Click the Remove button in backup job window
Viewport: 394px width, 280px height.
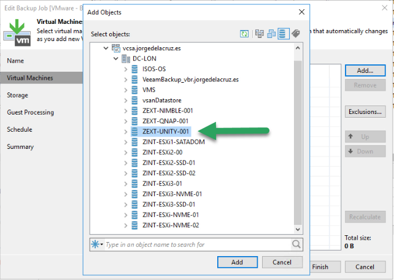pyautogui.click(x=365, y=85)
